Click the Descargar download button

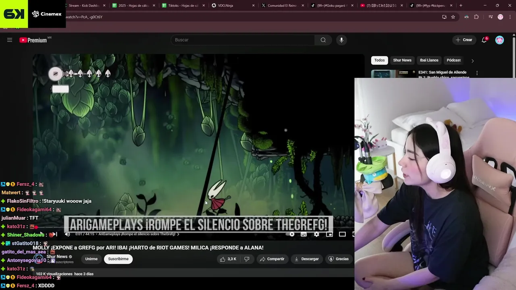[x=306, y=259]
